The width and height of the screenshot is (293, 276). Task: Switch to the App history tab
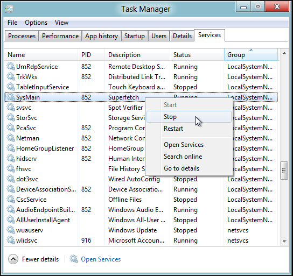(x=101, y=36)
